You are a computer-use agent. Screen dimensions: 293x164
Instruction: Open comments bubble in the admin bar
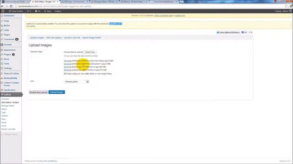pos(38,11)
